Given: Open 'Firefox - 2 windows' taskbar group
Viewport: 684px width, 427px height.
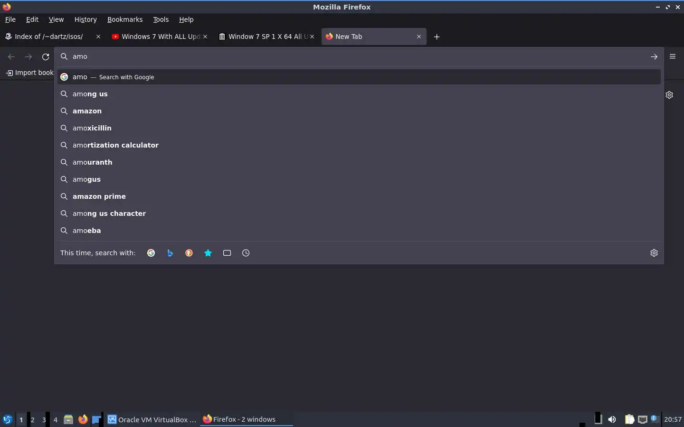Looking at the screenshot, I should click(x=246, y=419).
